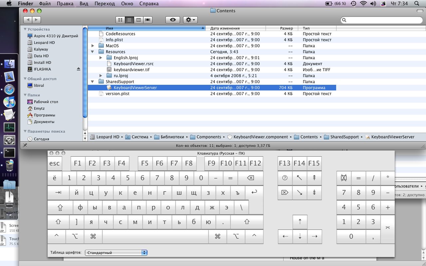The width and height of the screenshot is (426, 266).
Task: Select libiral shared computer
Action: click(39, 85)
